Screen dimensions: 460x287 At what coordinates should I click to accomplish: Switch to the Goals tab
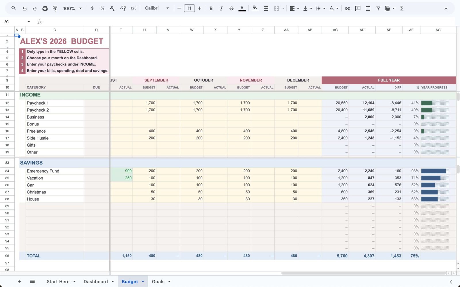158,282
